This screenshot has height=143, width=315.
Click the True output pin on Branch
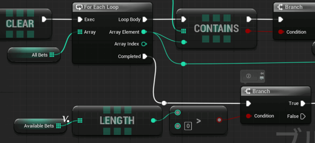pyautogui.click(x=303, y=103)
